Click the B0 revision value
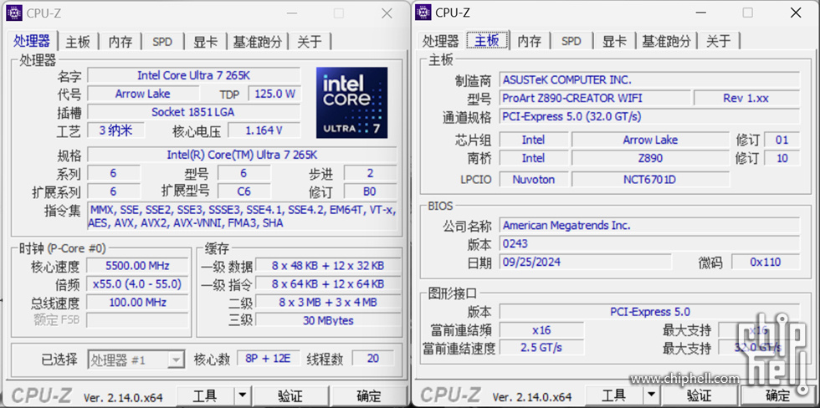Viewport: 820px width, 408px height. pyautogui.click(x=370, y=191)
